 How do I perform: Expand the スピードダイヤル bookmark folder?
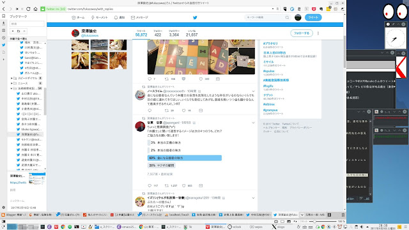pos(12,78)
